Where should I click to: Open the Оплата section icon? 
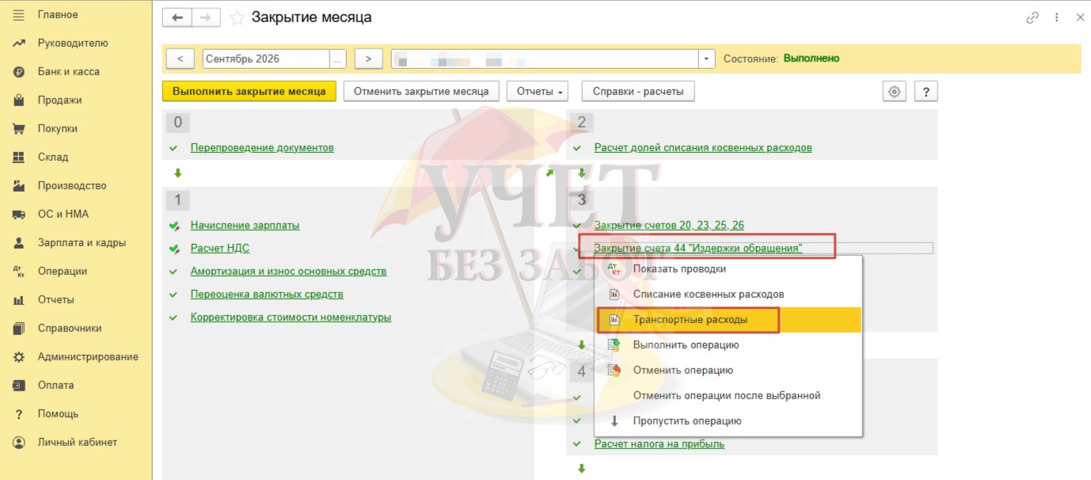[19, 386]
